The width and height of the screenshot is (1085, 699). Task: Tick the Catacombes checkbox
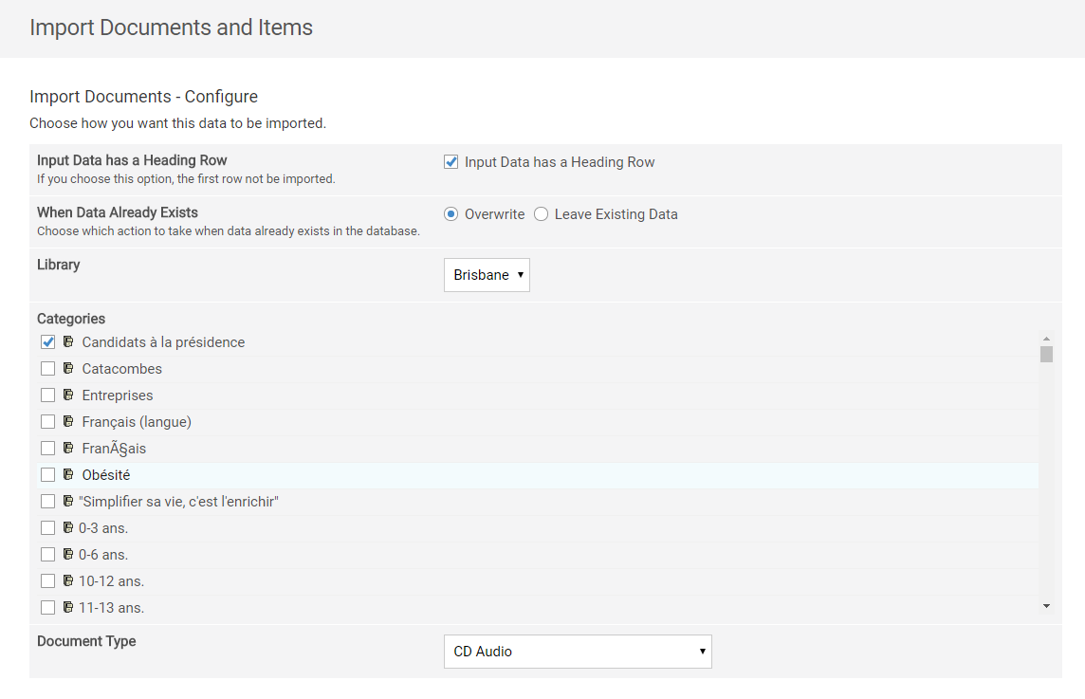pyautogui.click(x=48, y=369)
